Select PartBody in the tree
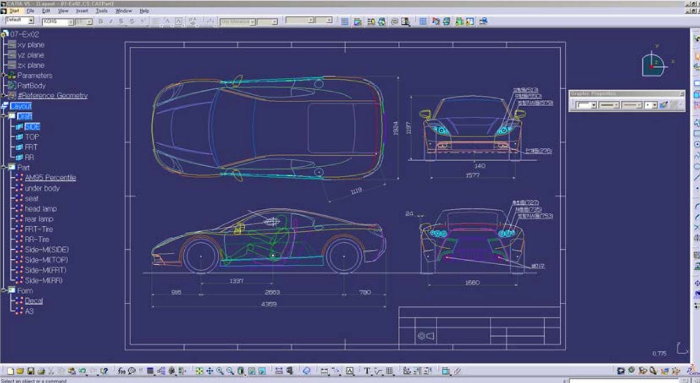Image resolution: width=700 pixels, height=383 pixels. click(31, 85)
